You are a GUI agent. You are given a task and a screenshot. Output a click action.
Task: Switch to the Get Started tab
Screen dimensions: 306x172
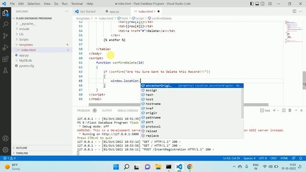(x=87, y=11)
